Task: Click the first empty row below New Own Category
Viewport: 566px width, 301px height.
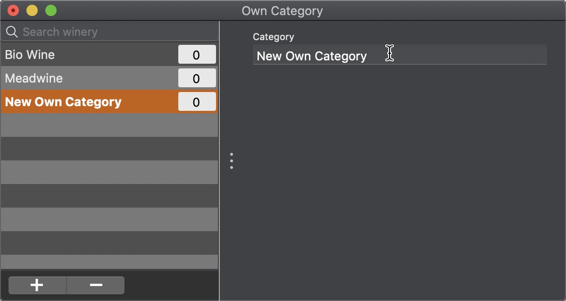Action: 109,125
